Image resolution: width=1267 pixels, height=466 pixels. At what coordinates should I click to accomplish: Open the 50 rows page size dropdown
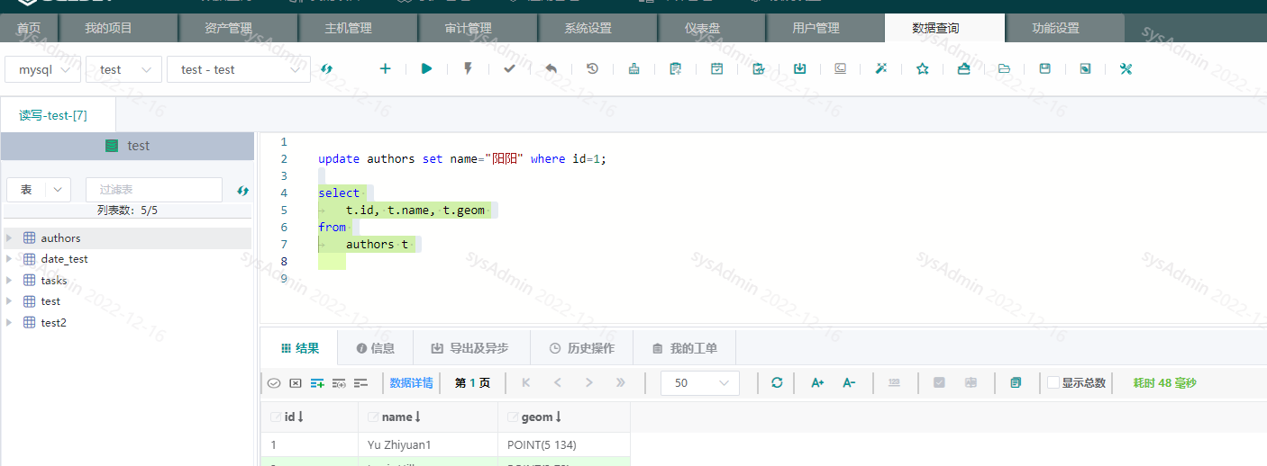pyautogui.click(x=700, y=382)
